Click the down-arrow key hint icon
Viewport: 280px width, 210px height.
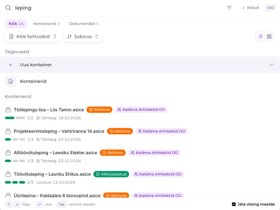coord(17,204)
